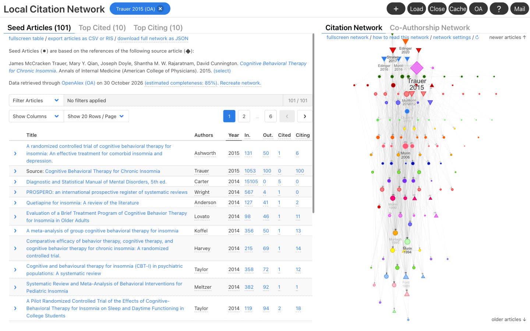
Task: Open PROSPERO register article title
Action: (107, 192)
